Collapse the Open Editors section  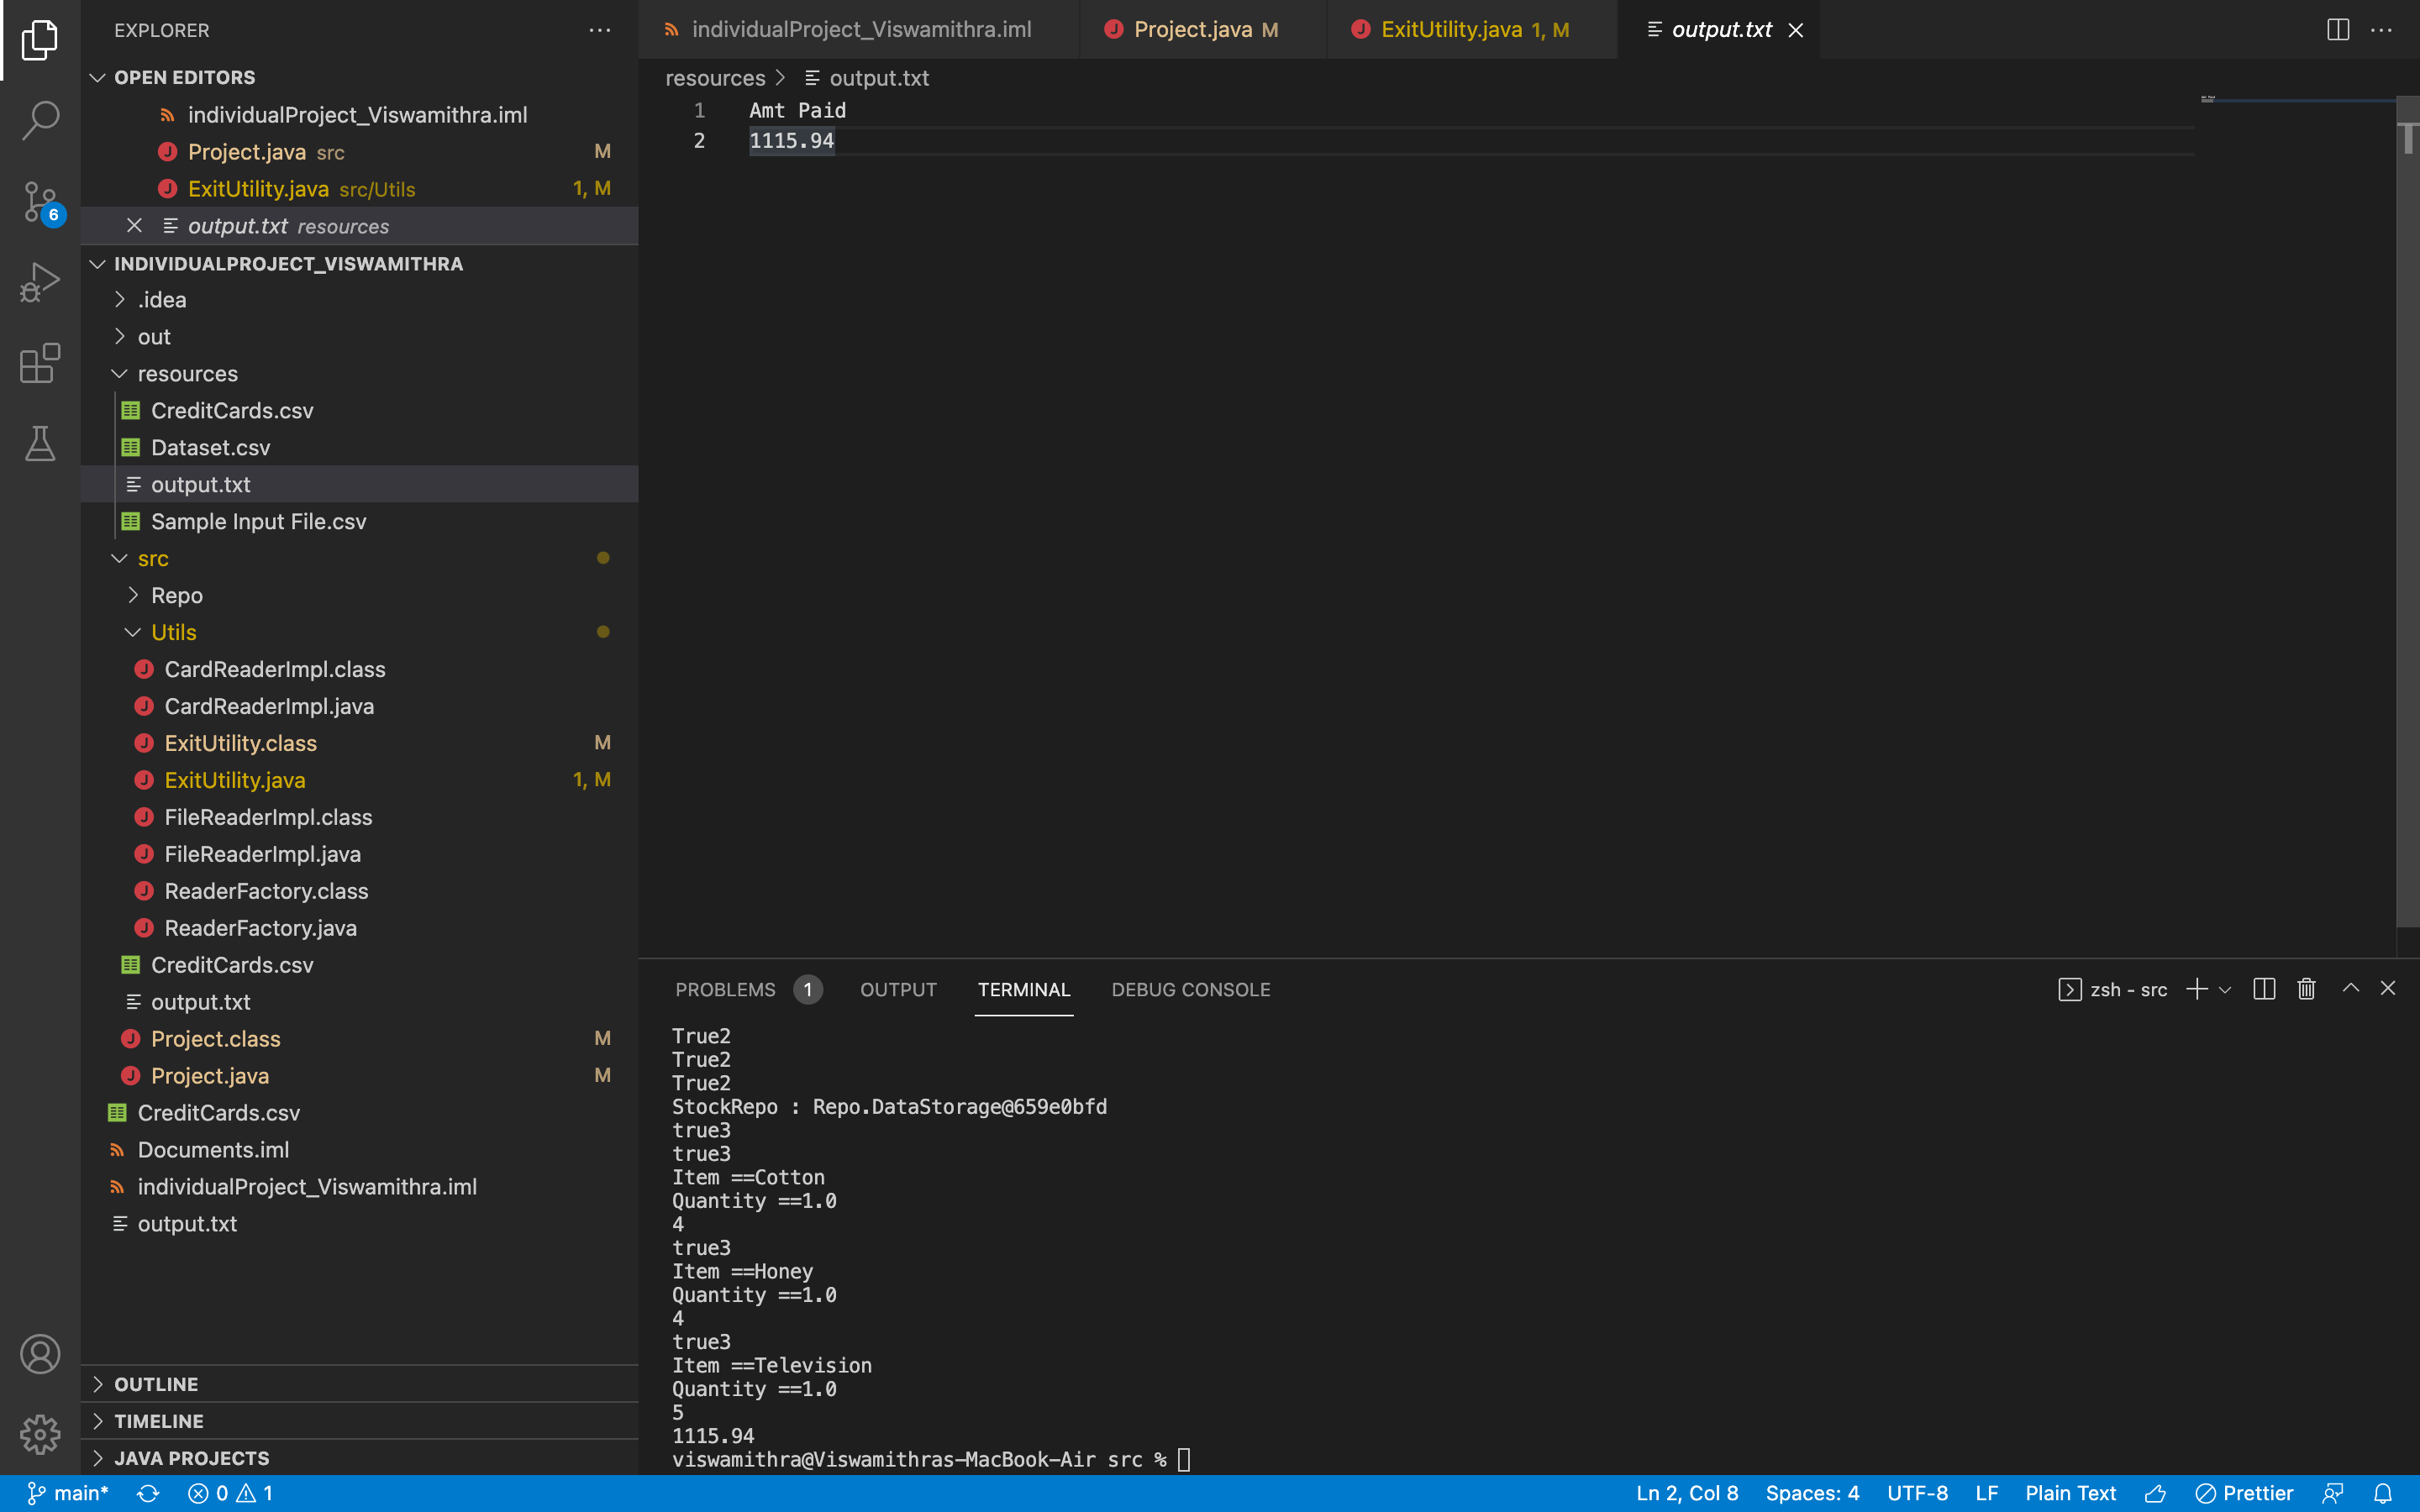pos(98,77)
